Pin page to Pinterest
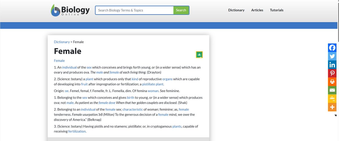 pos(332,73)
